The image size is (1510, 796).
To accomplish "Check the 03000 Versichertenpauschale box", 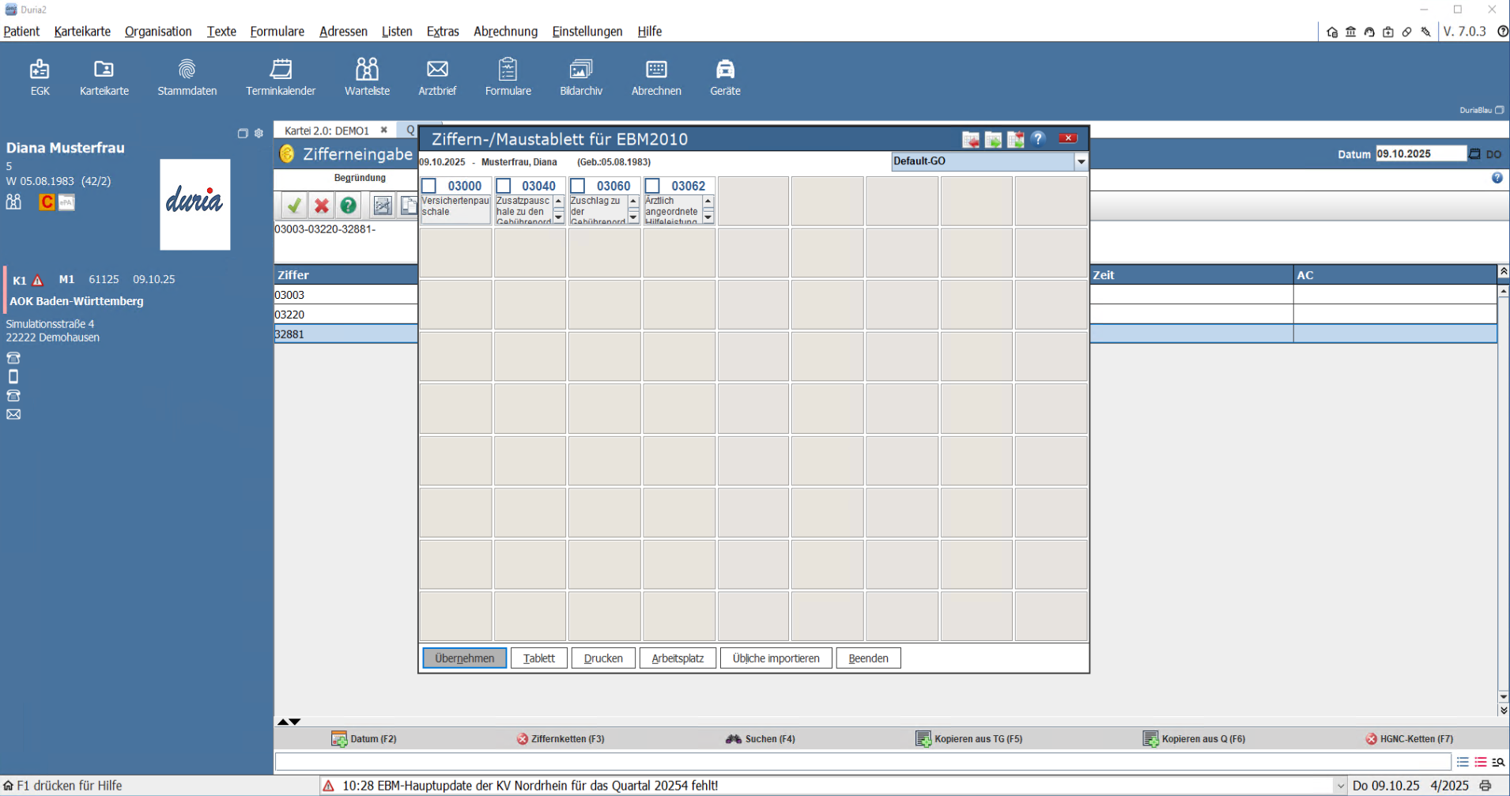I will pos(429,186).
